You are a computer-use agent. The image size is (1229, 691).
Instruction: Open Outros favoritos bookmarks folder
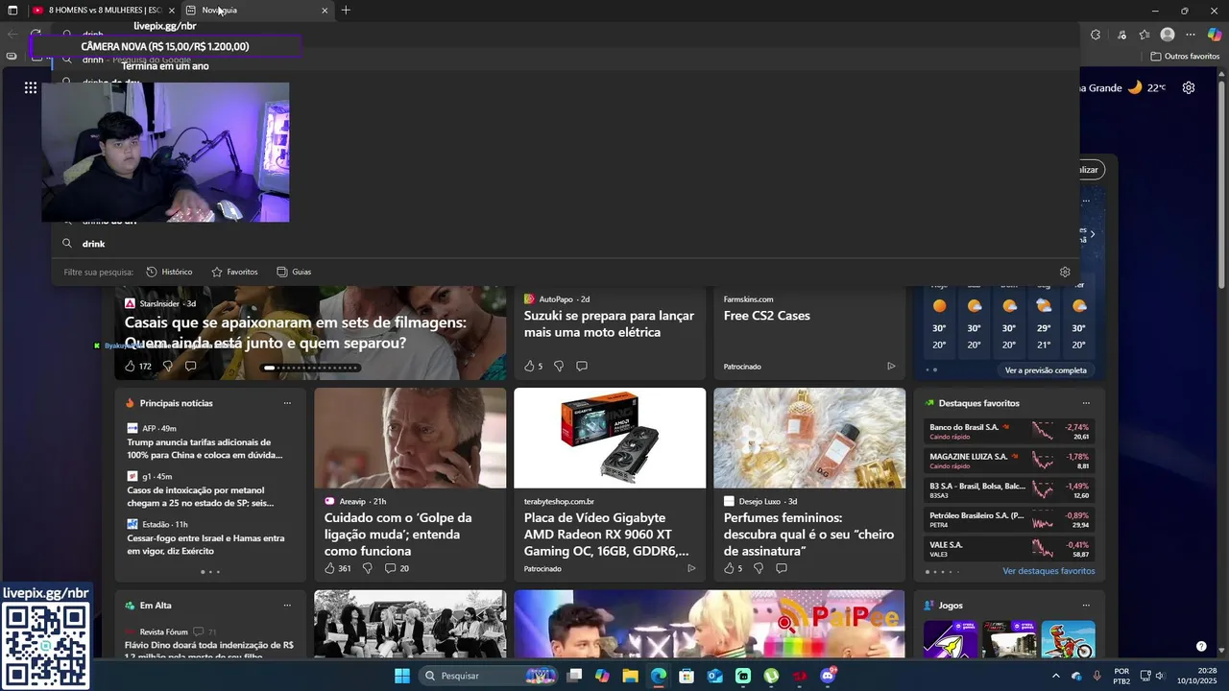coord(1185,57)
